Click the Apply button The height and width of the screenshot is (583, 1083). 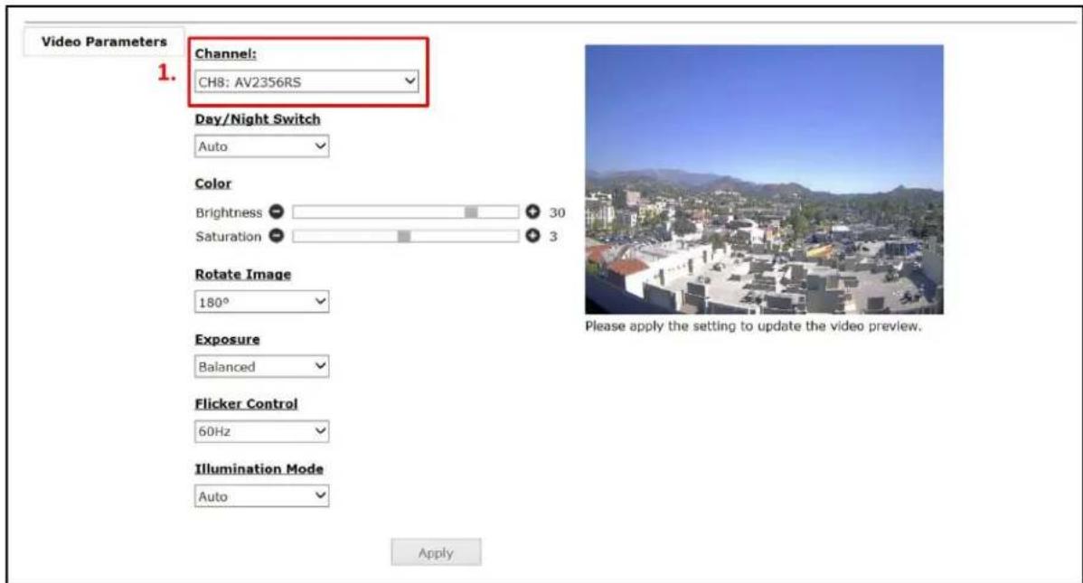coord(436,552)
